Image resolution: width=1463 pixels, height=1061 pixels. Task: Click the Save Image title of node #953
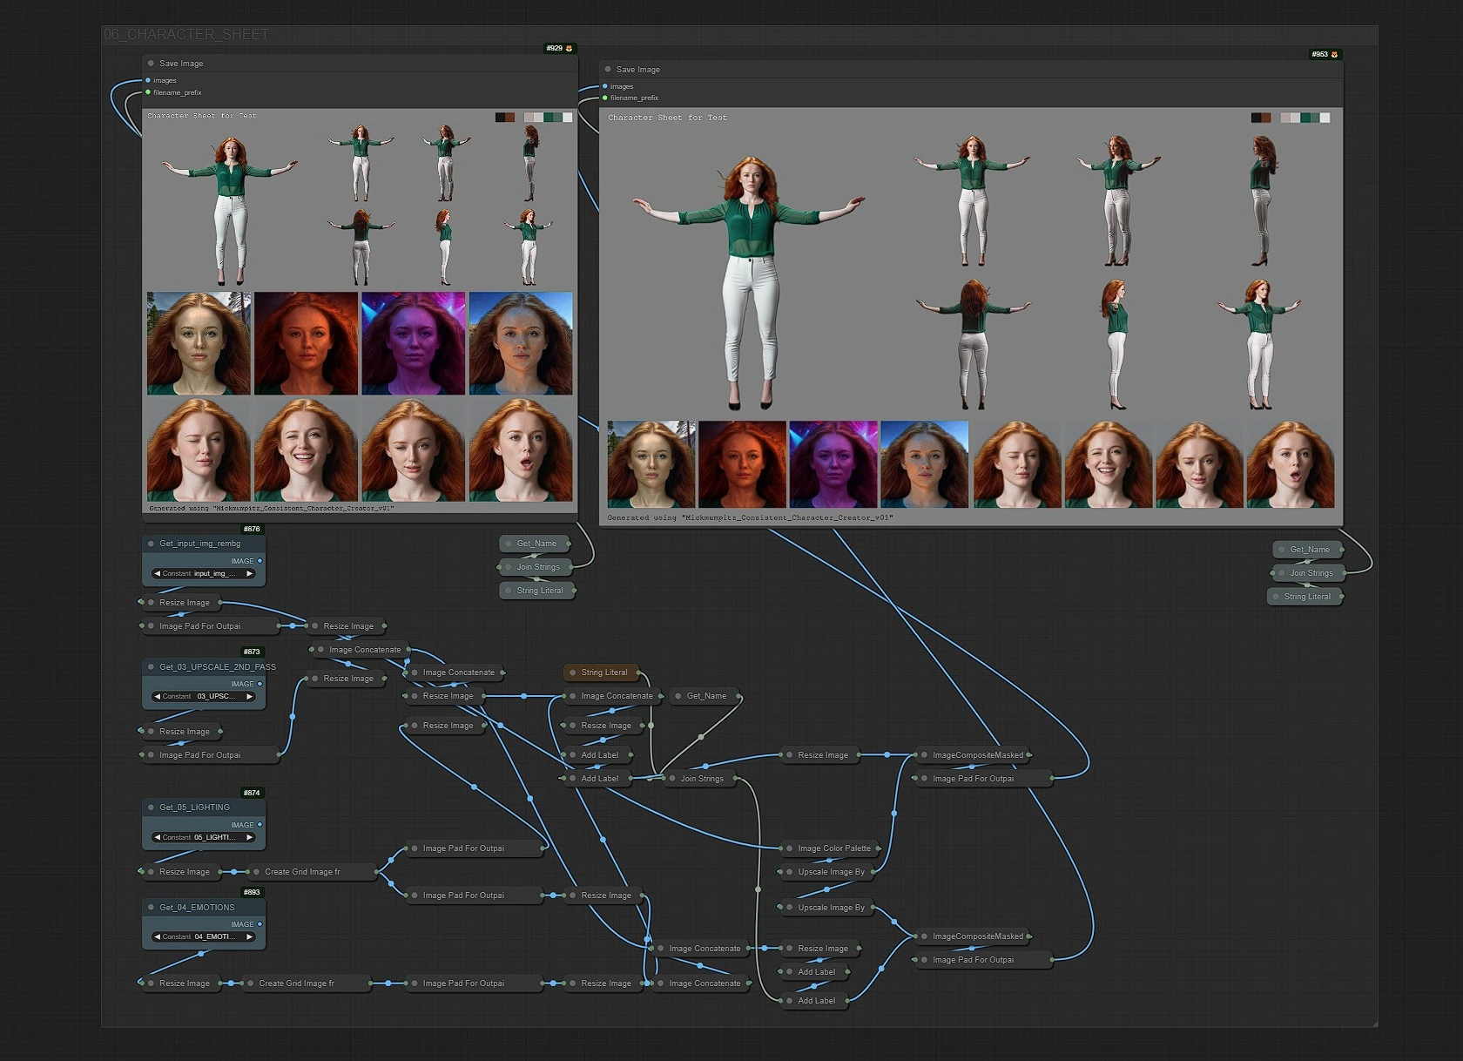(637, 70)
